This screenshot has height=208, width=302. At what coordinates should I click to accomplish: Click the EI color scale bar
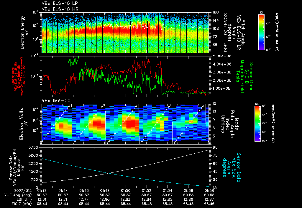261,32
